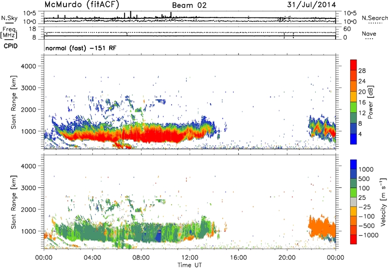Click the Slant Range label of power panel
The width and height of the screenshot is (388, 268).
coord(14,102)
